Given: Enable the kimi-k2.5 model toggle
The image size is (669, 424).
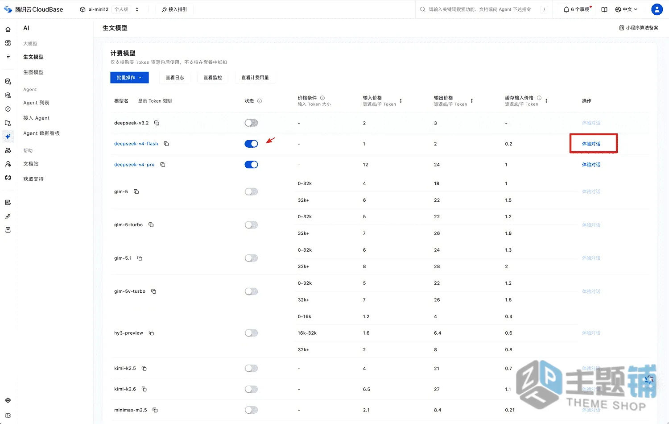Looking at the screenshot, I should [251, 368].
